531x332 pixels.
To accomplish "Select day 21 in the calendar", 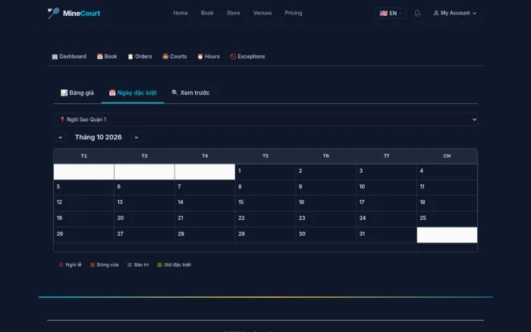I will pos(205,219).
